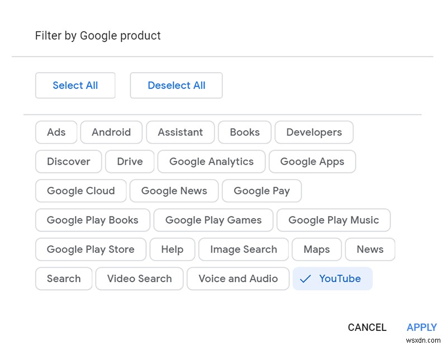Image resolution: width=447 pixels, height=346 pixels.
Task: Click the Select All button
Action: click(75, 85)
